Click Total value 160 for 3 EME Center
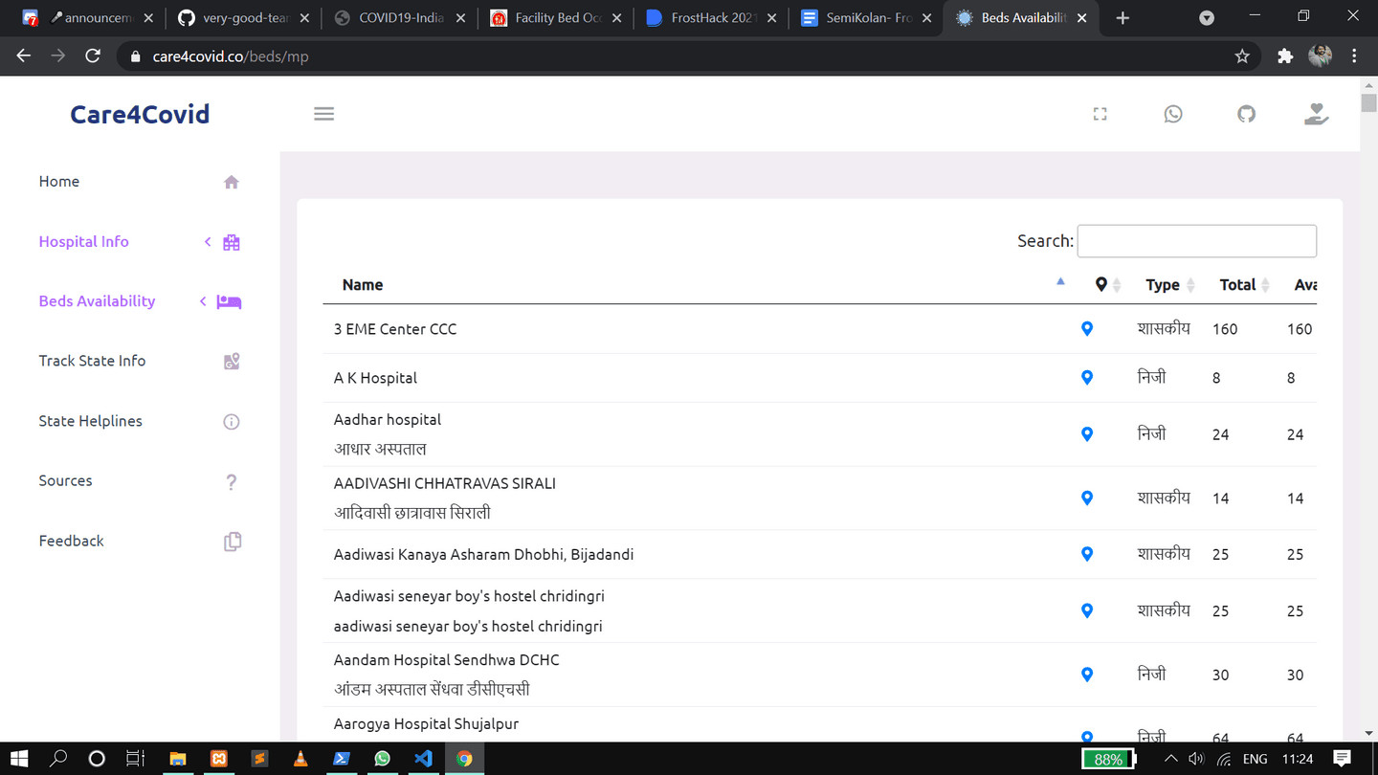Screen dimensions: 1378x775 pyautogui.click(x=1225, y=329)
